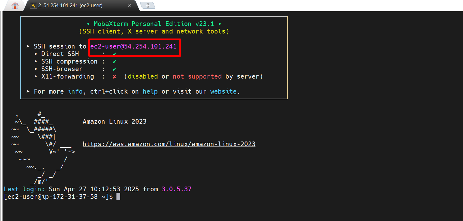Open a new tab with plus button

(148, 6)
